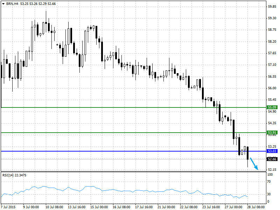Select the 53.03 blue level price label

tap(272, 151)
